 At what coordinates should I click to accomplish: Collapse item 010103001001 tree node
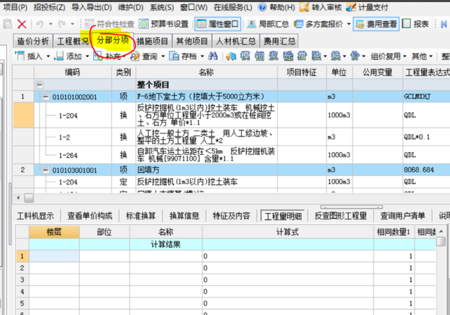(46, 170)
